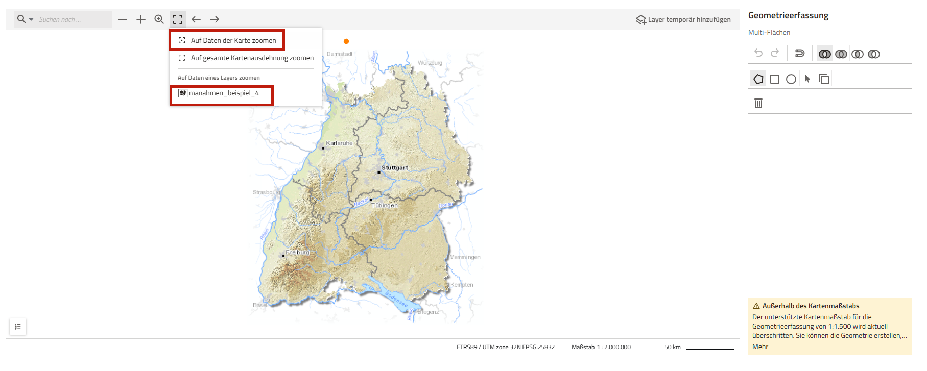Select the rectangle drawing tool

pyautogui.click(x=775, y=79)
